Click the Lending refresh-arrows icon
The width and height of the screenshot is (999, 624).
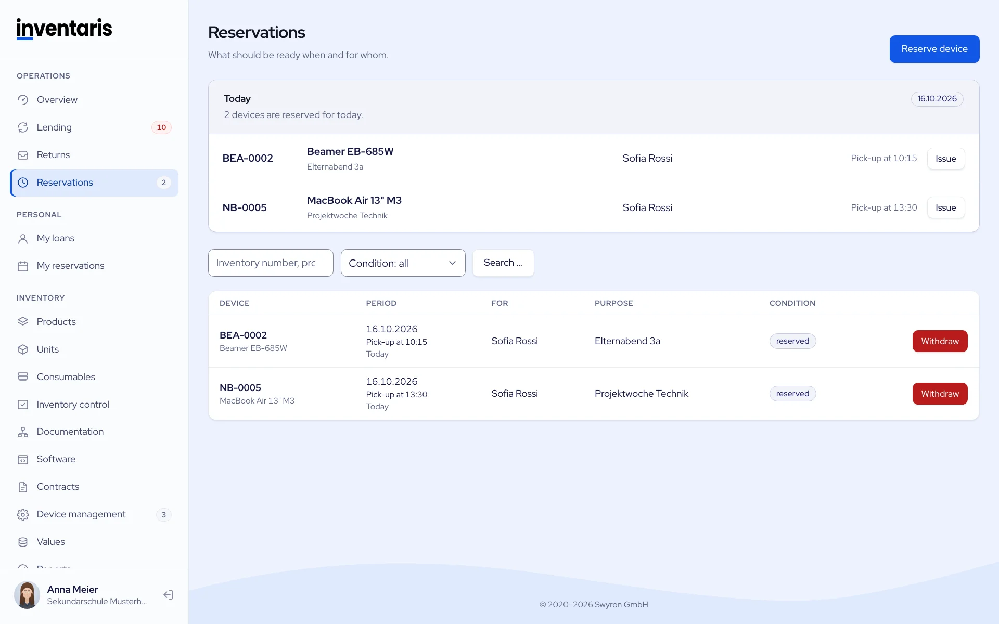click(23, 127)
